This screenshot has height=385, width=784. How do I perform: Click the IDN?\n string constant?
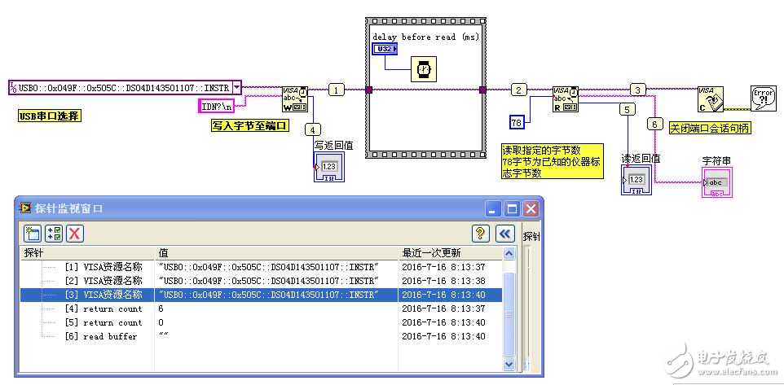point(215,106)
